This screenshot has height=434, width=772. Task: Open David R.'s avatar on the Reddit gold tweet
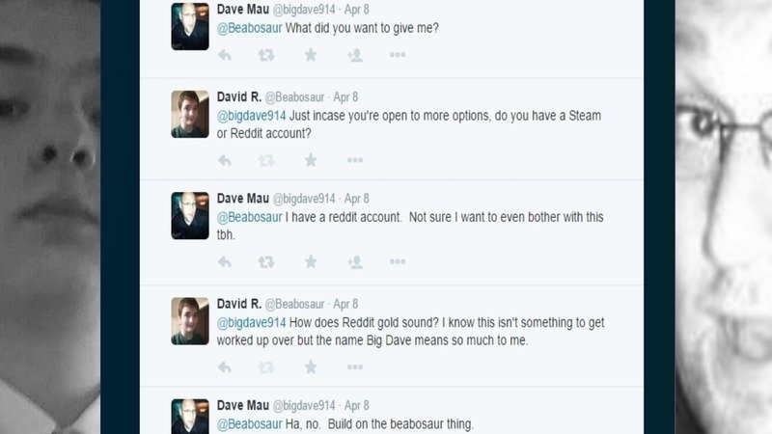190,320
